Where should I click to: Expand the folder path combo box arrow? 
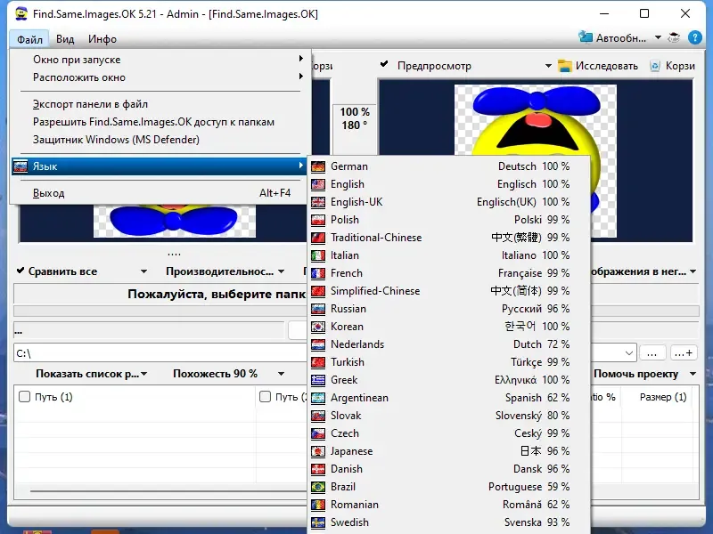click(x=629, y=353)
